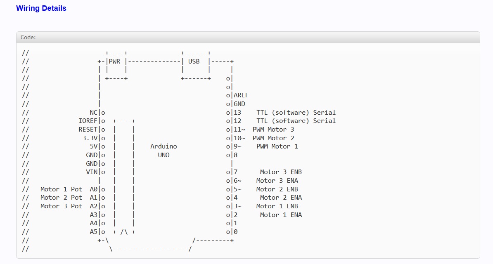The height and width of the screenshot is (264, 493).
Task: Click the UNO text in diagram
Action: coord(164,155)
